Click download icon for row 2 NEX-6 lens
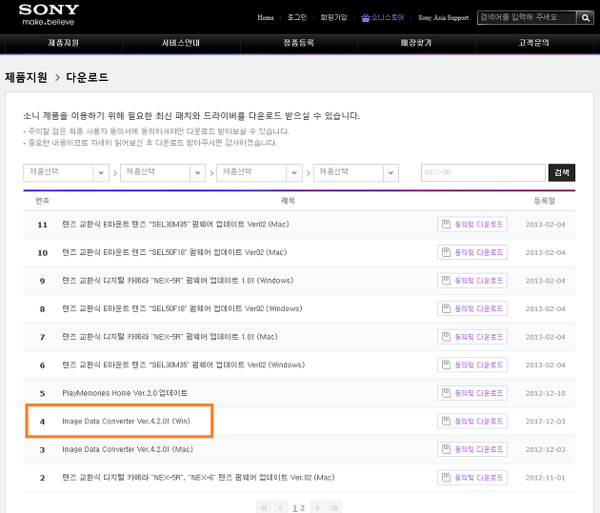This screenshot has width=600, height=513. pyautogui.click(x=446, y=478)
